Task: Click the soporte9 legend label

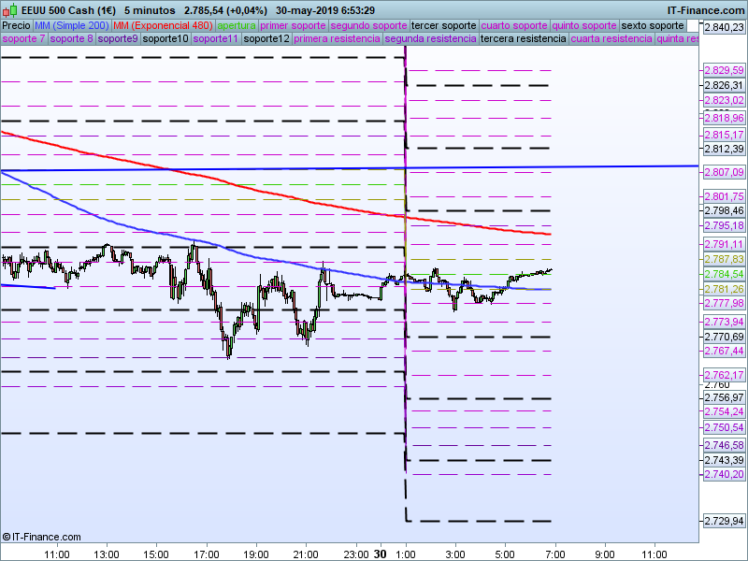Action: coord(118,38)
